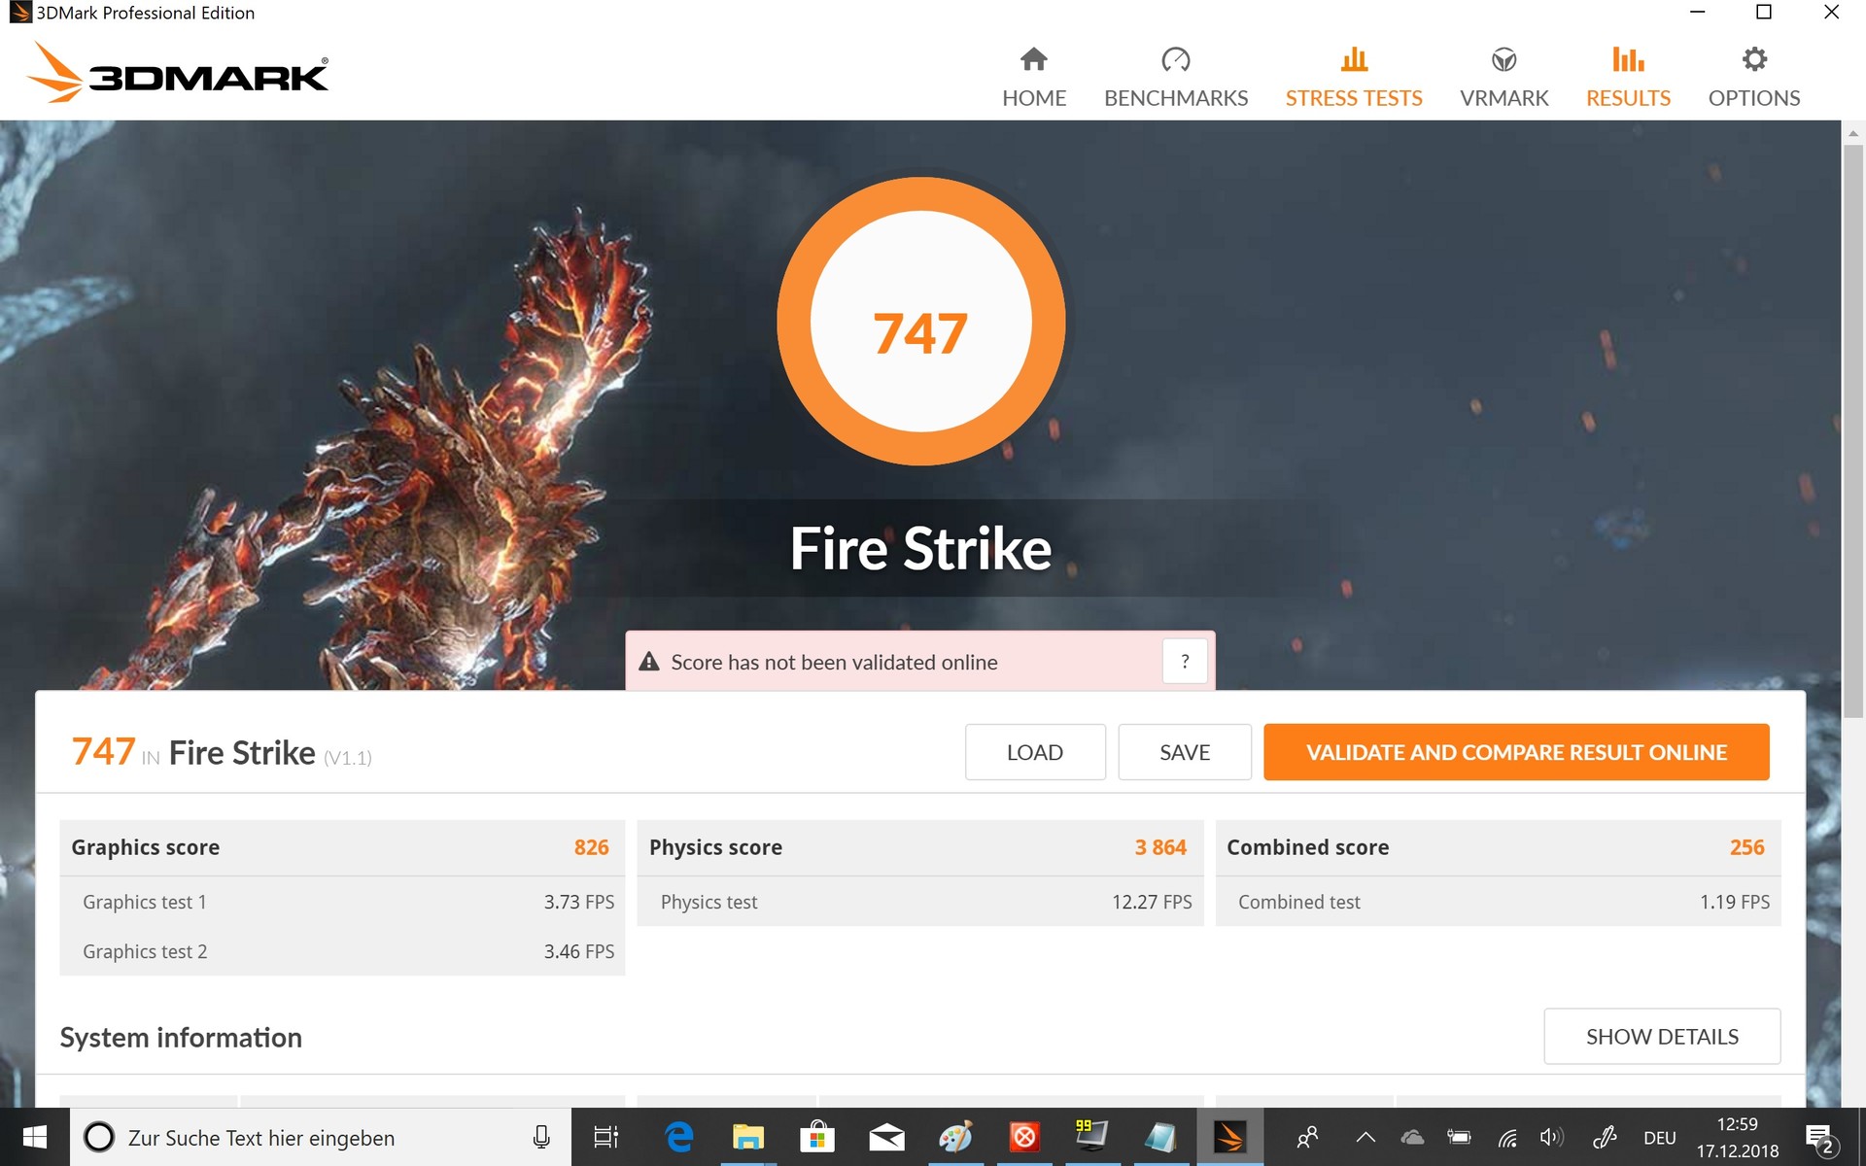Screen dimensions: 1866x1166
Task: Open the Options tab
Action: click(1754, 78)
